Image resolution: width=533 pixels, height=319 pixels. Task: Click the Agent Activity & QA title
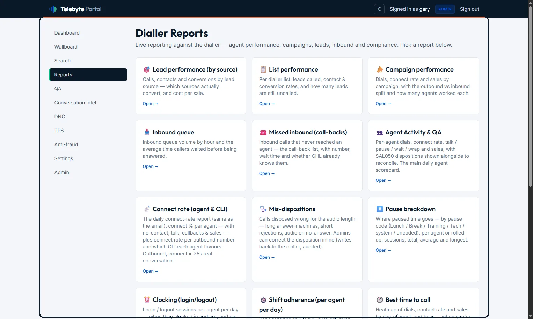click(x=414, y=132)
